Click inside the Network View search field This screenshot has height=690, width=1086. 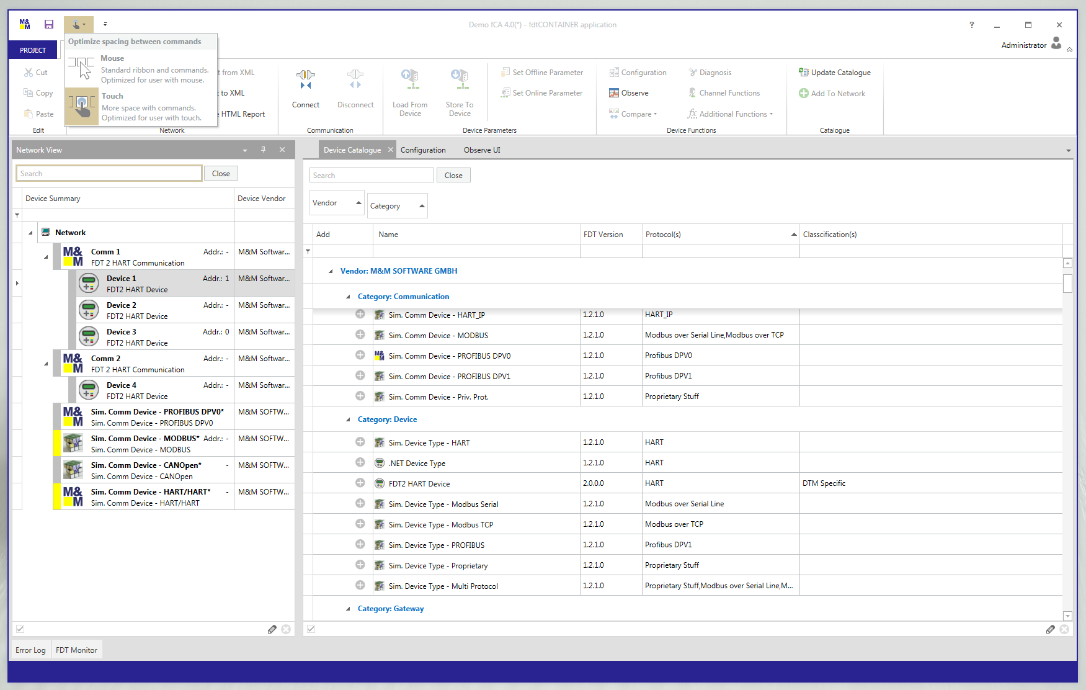tap(109, 173)
